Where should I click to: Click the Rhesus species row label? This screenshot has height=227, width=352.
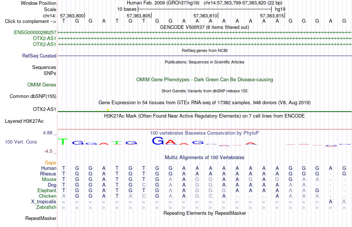[x=48, y=174]
